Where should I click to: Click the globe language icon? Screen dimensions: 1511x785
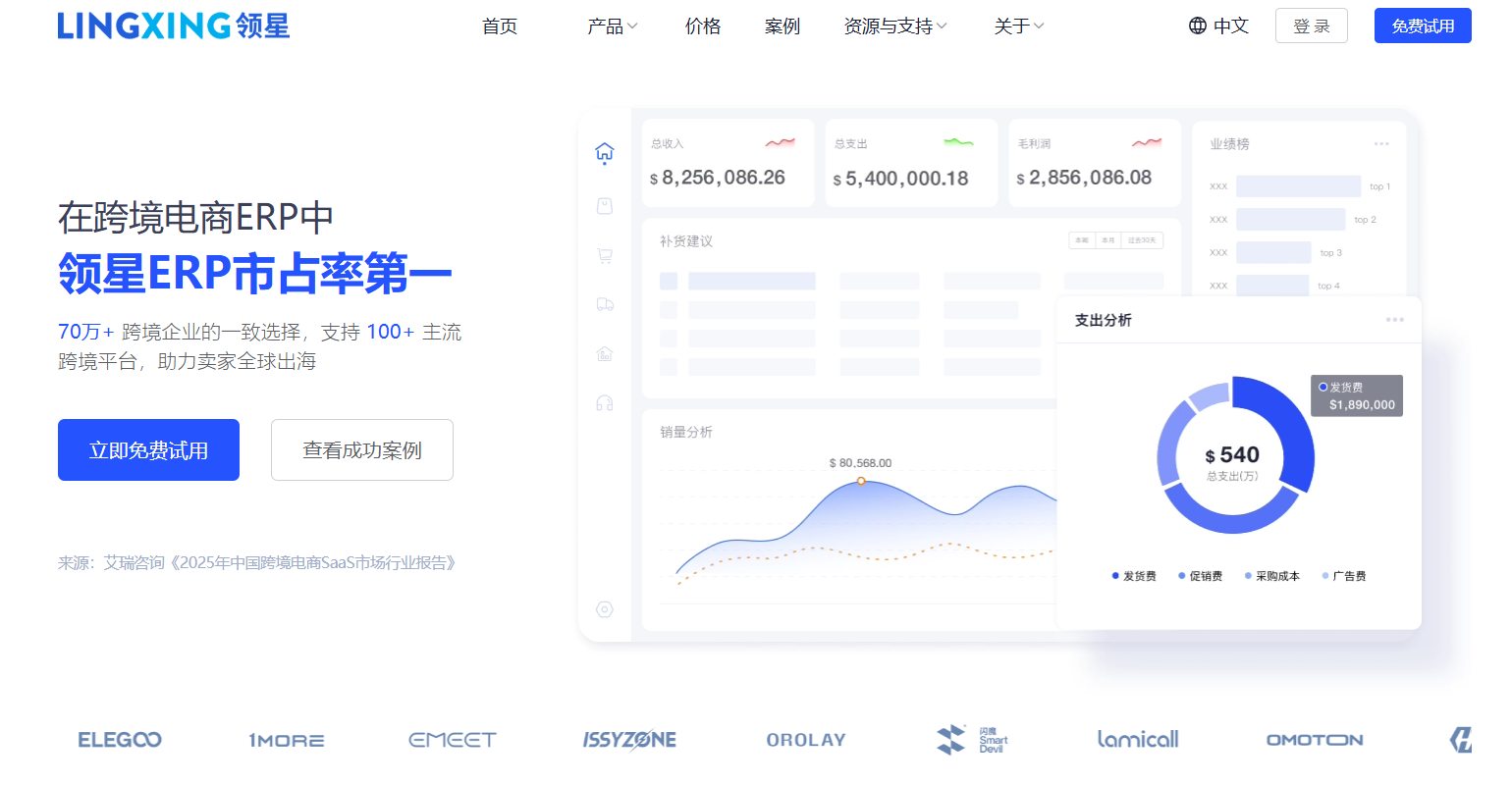point(1198,26)
